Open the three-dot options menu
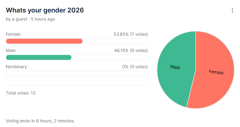240x127 pixels. pos(232,10)
